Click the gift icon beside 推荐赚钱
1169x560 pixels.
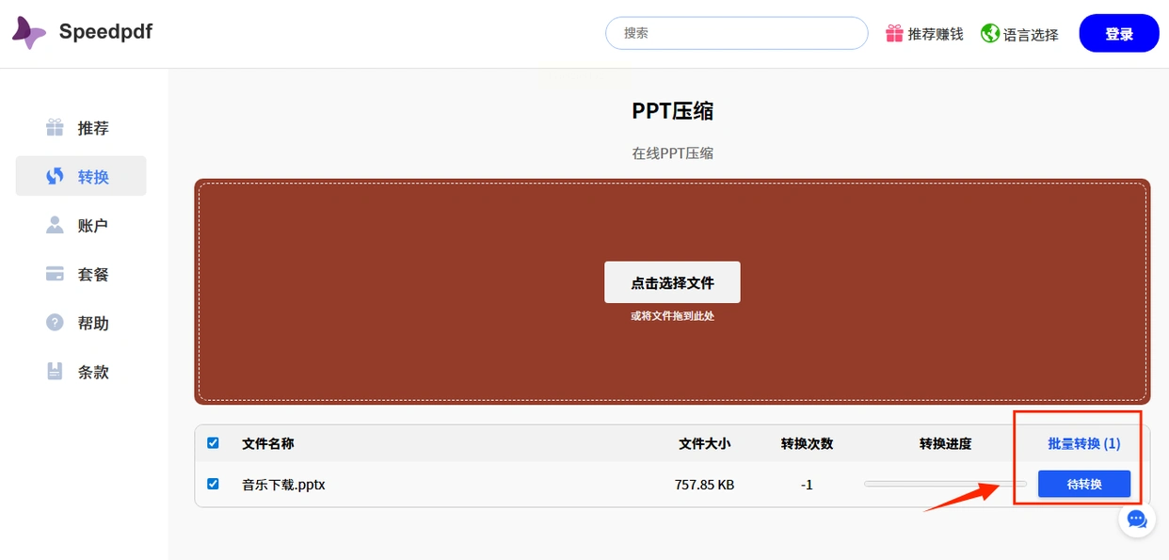894,34
